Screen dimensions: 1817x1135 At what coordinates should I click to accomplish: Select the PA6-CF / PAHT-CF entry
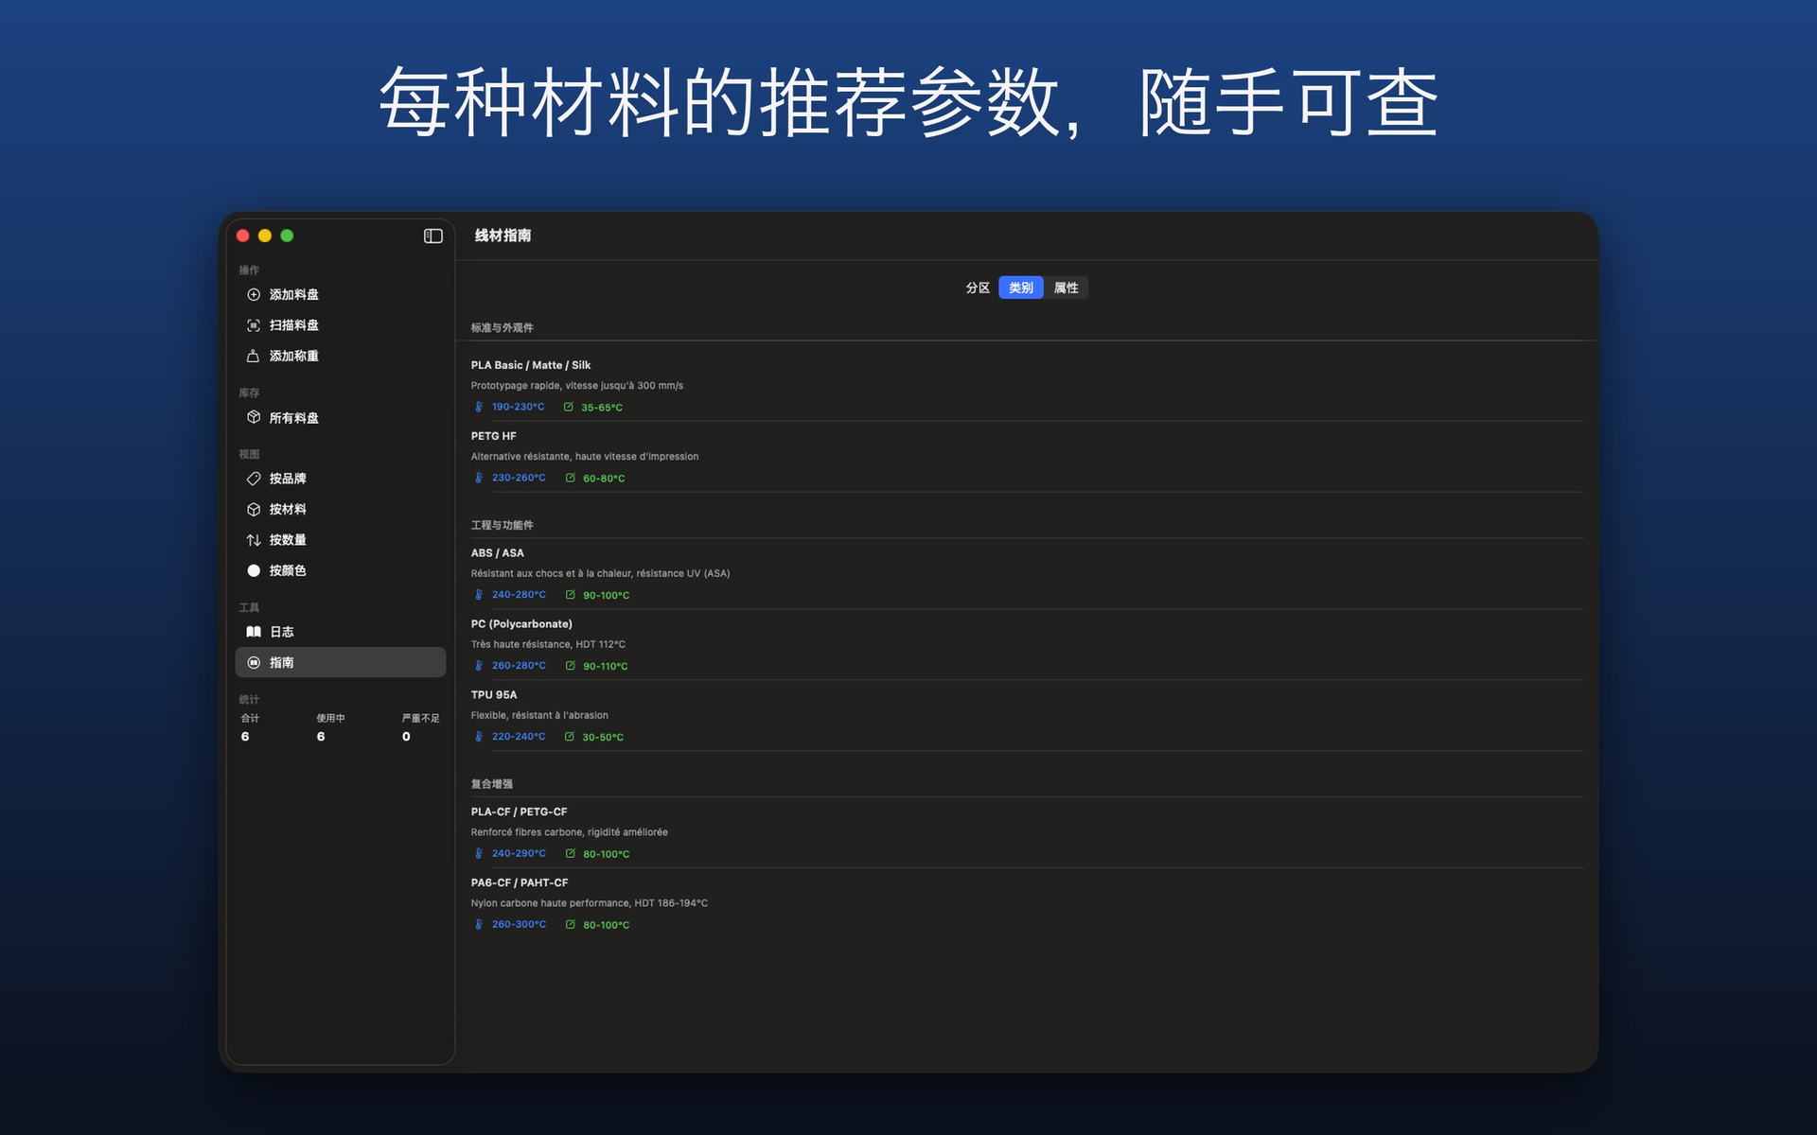point(1027,903)
